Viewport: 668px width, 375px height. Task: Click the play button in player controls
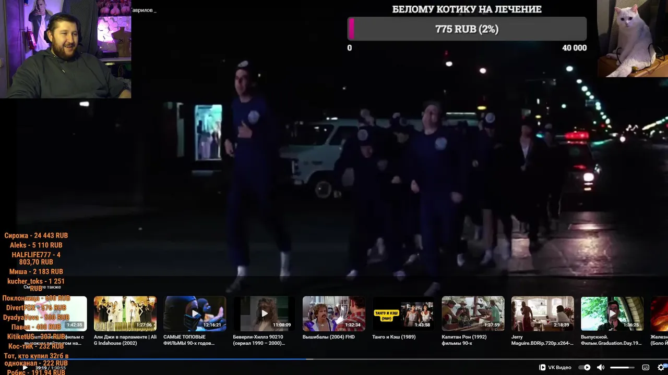coord(25,368)
